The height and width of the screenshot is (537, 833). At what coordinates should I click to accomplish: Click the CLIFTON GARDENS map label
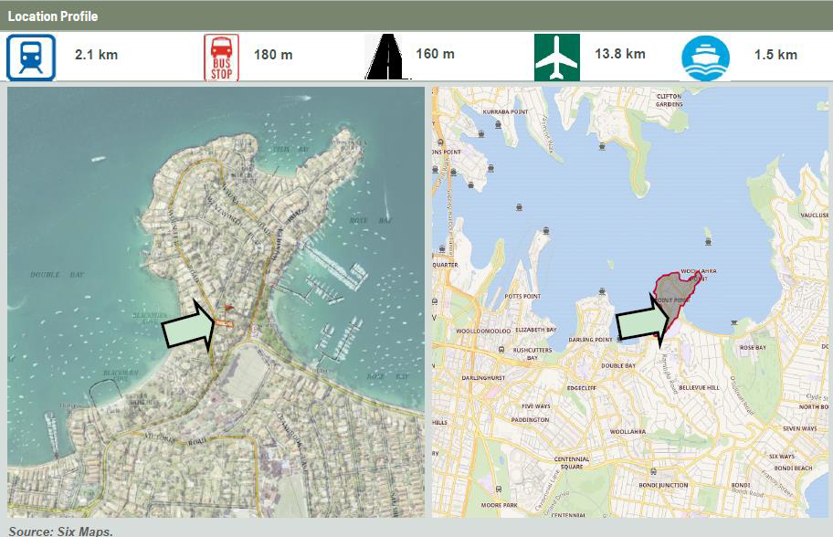pyautogui.click(x=669, y=100)
